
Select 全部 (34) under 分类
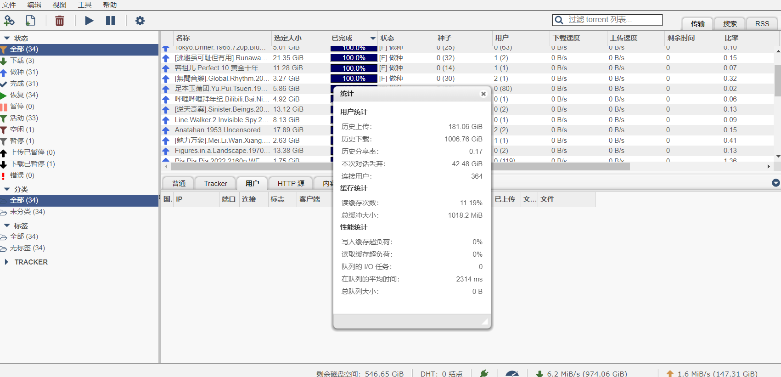pos(79,200)
